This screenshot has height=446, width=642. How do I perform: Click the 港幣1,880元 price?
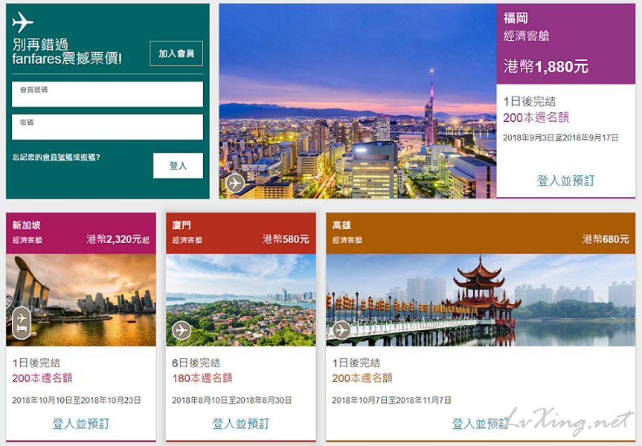(x=546, y=66)
